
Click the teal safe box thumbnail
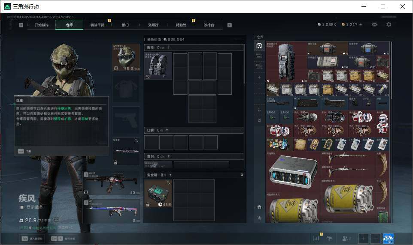click(x=158, y=194)
